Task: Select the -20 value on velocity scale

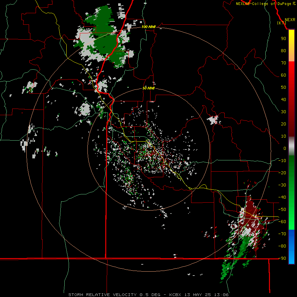Action: [282, 173]
